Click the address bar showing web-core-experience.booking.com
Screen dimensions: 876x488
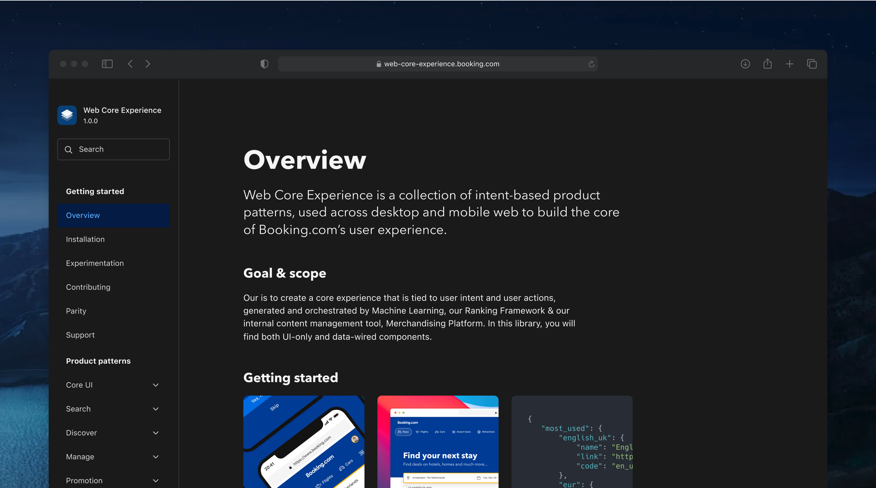point(438,64)
